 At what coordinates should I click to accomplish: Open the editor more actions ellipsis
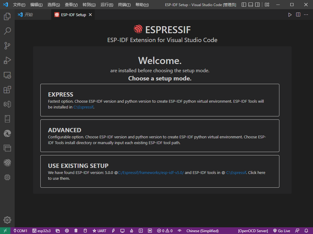click(306, 15)
